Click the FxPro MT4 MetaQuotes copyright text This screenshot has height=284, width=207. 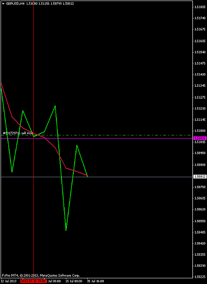pos(41,275)
